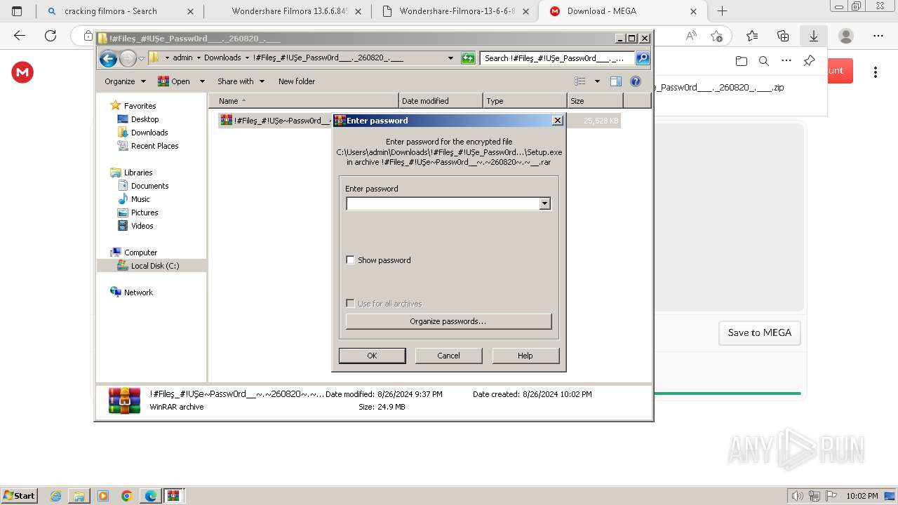
Task: Open the Organize menu
Action: [125, 81]
